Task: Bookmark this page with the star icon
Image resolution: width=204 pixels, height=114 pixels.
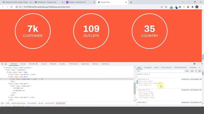Action: pyautogui.click(x=166, y=7)
